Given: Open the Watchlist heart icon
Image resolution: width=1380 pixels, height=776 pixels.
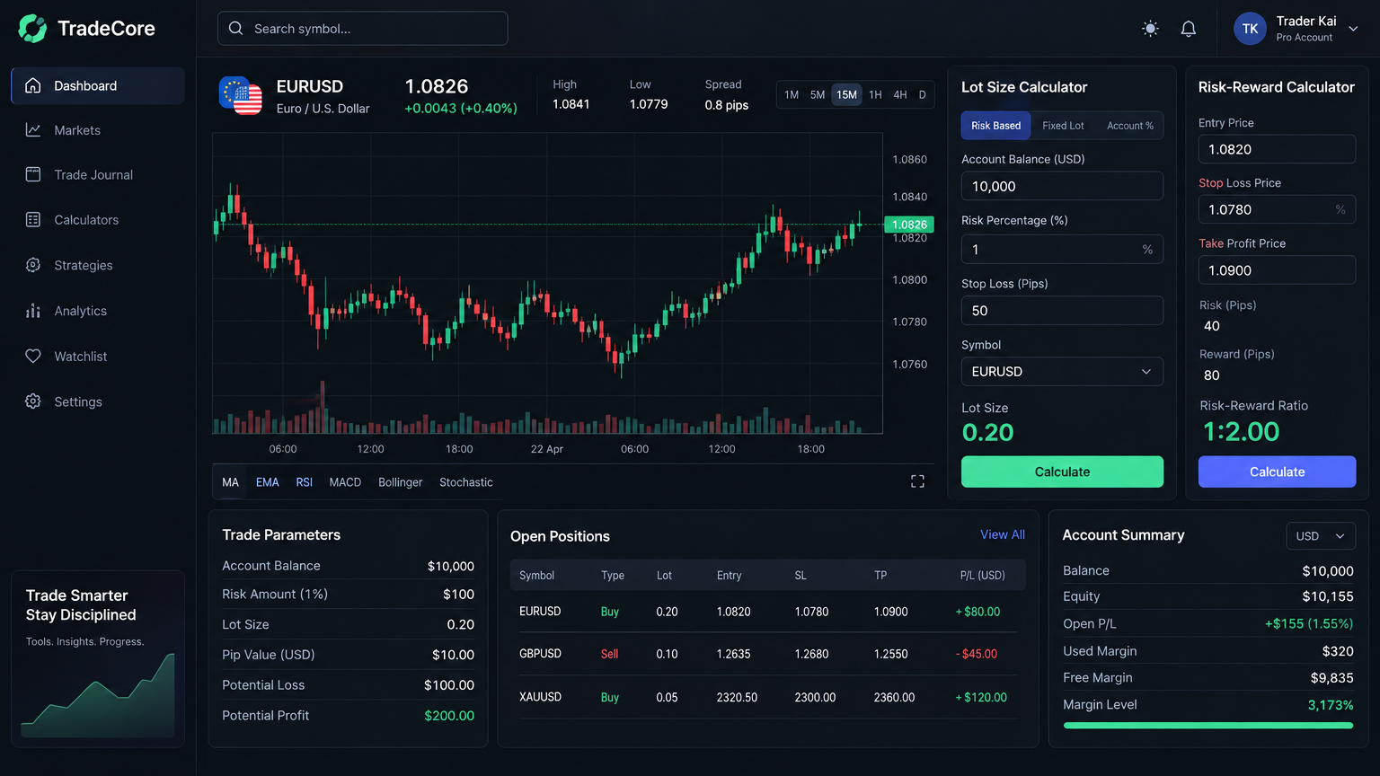Looking at the screenshot, I should coord(33,356).
